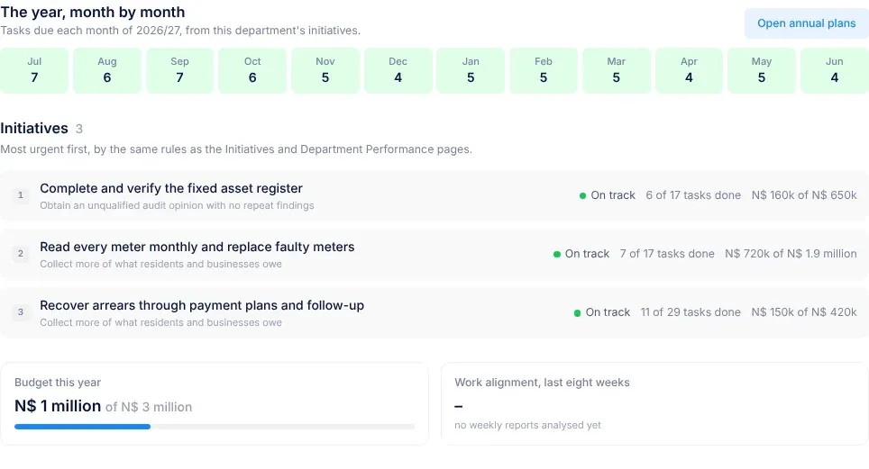Click '7 of 17 tasks done' text

click(667, 254)
